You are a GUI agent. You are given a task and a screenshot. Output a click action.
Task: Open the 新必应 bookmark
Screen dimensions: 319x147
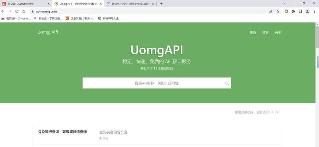pyautogui.click(x=48, y=18)
